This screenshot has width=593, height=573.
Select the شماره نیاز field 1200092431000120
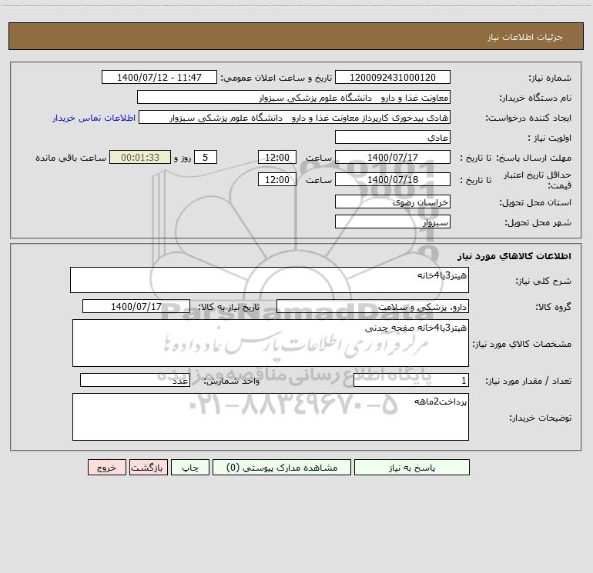pyautogui.click(x=393, y=77)
